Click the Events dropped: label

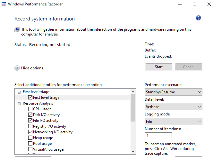158,56
